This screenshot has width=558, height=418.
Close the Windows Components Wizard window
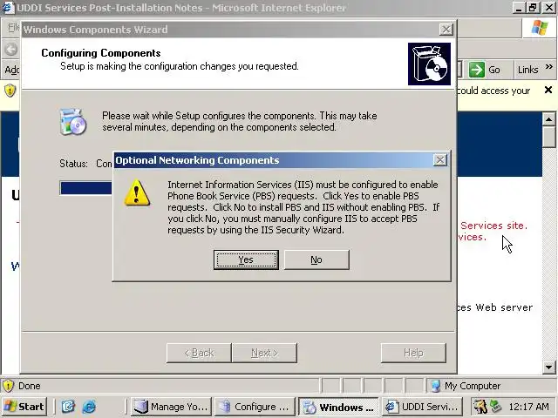coord(446,29)
